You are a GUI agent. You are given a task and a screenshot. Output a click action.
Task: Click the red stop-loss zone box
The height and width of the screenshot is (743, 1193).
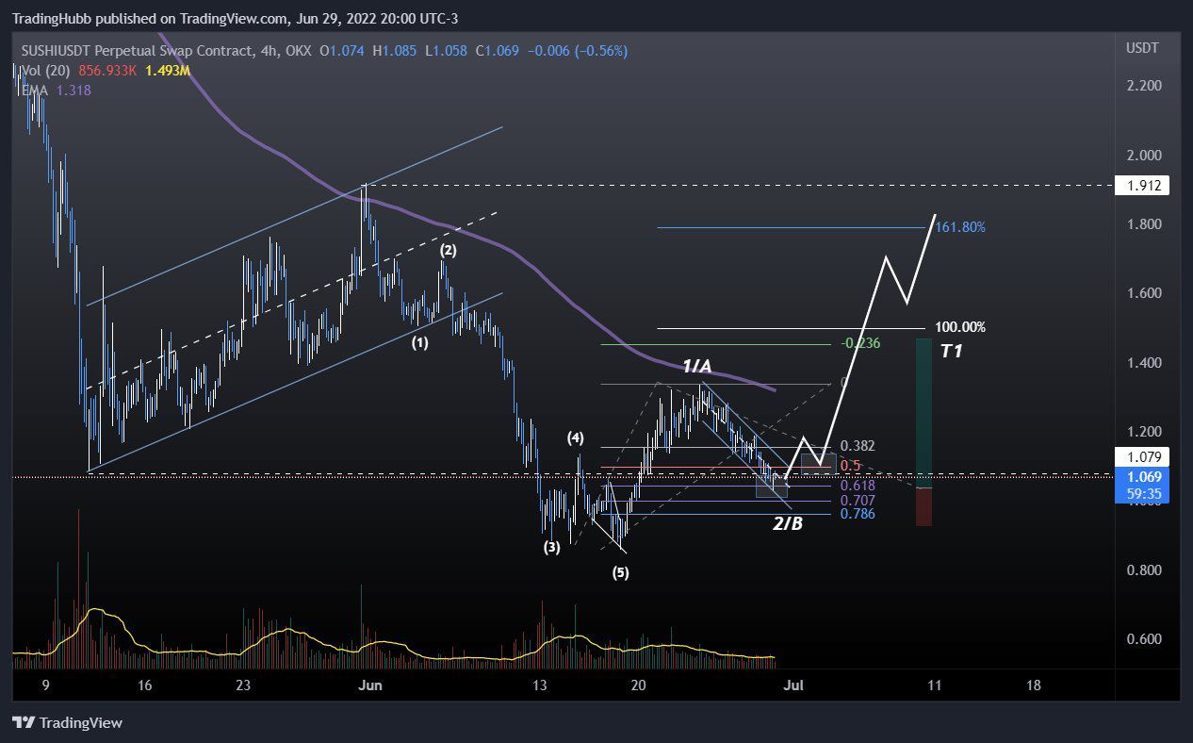click(x=923, y=506)
